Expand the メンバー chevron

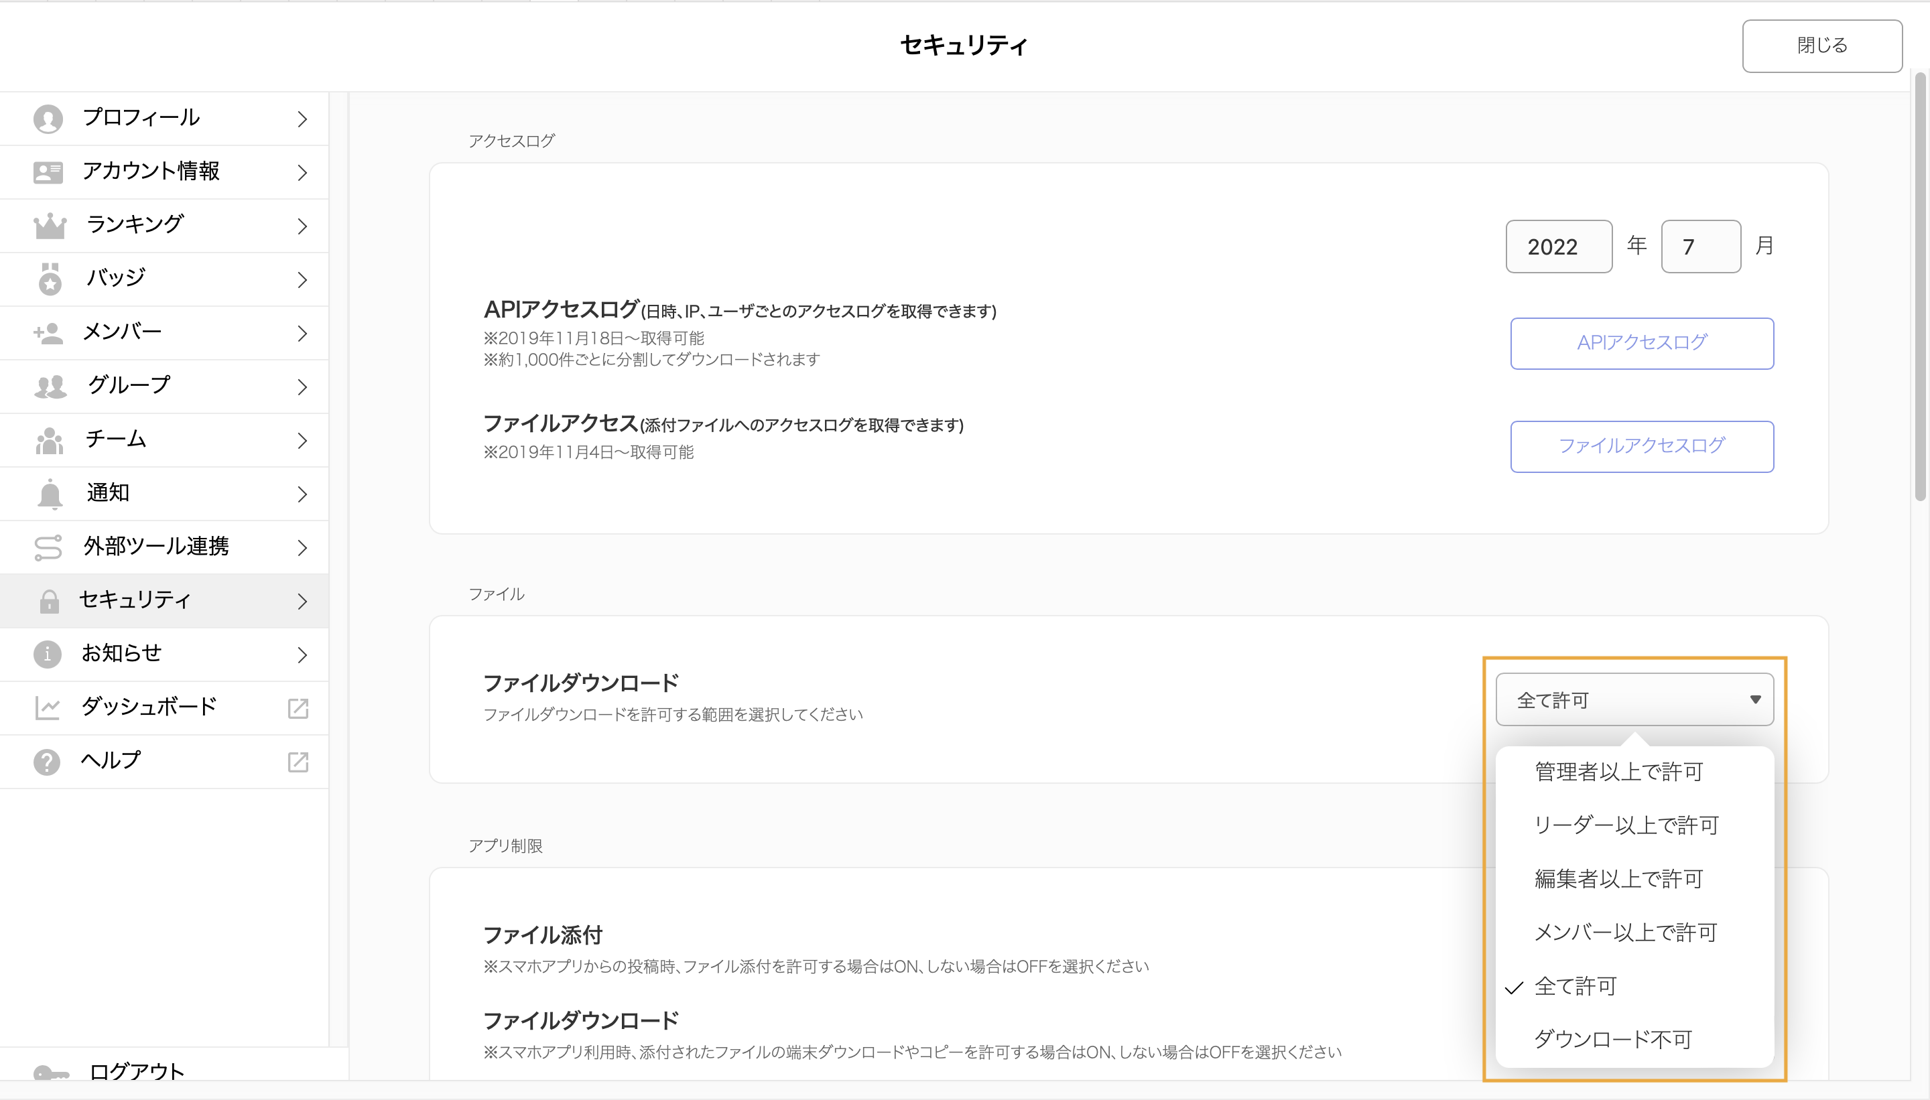point(302,333)
